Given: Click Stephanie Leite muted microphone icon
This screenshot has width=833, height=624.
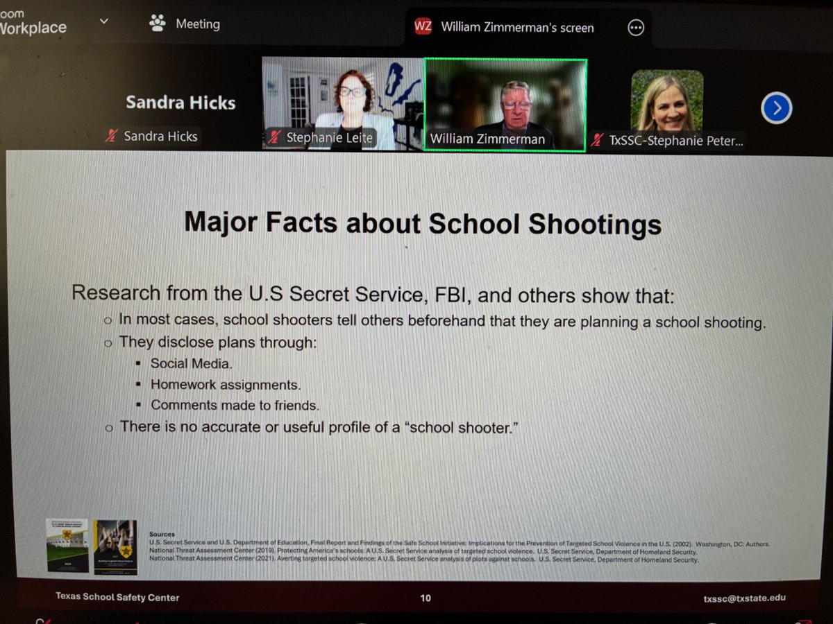Looking at the screenshot, I should click(x=274, y=137).
